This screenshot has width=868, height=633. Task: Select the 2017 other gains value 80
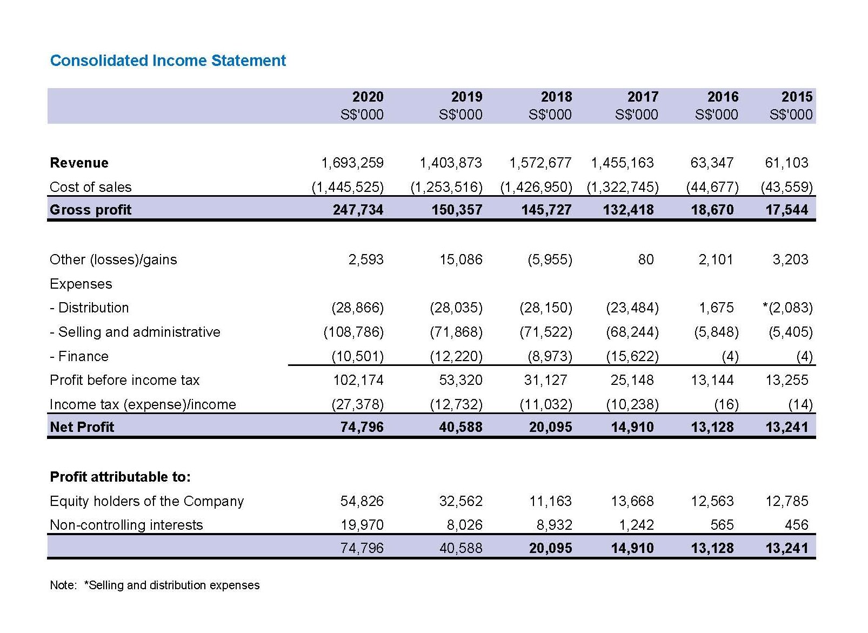646,259
